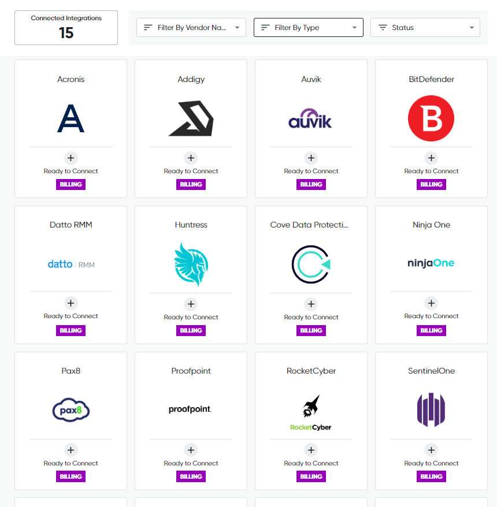Select the Pax8 cloud logo

pyautogui.click(x=71, y=409)
